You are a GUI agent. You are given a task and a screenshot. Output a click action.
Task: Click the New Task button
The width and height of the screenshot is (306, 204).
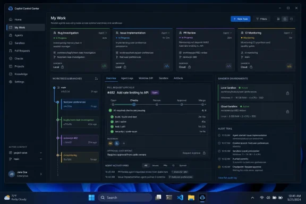tap(241, 19)
